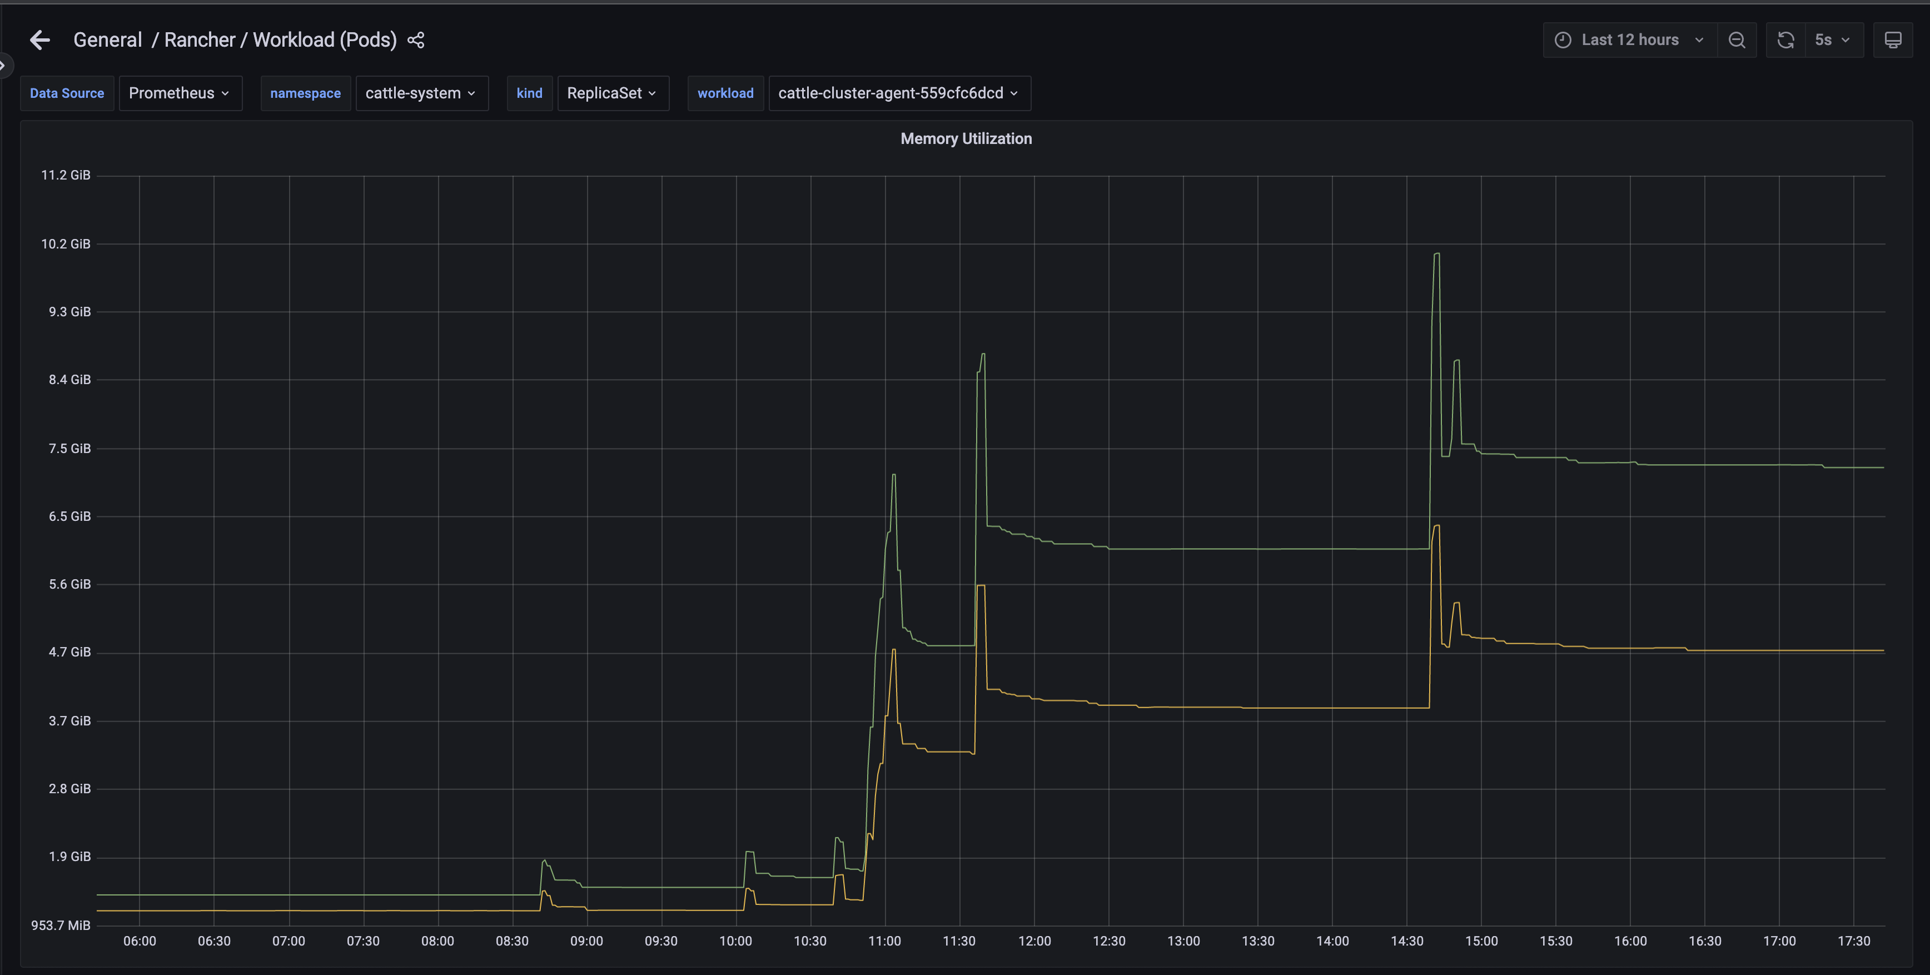Screen dimensions: 1930x975
Task: Click the Rancher / Workload (Pods) title
Action: [280, 39]
